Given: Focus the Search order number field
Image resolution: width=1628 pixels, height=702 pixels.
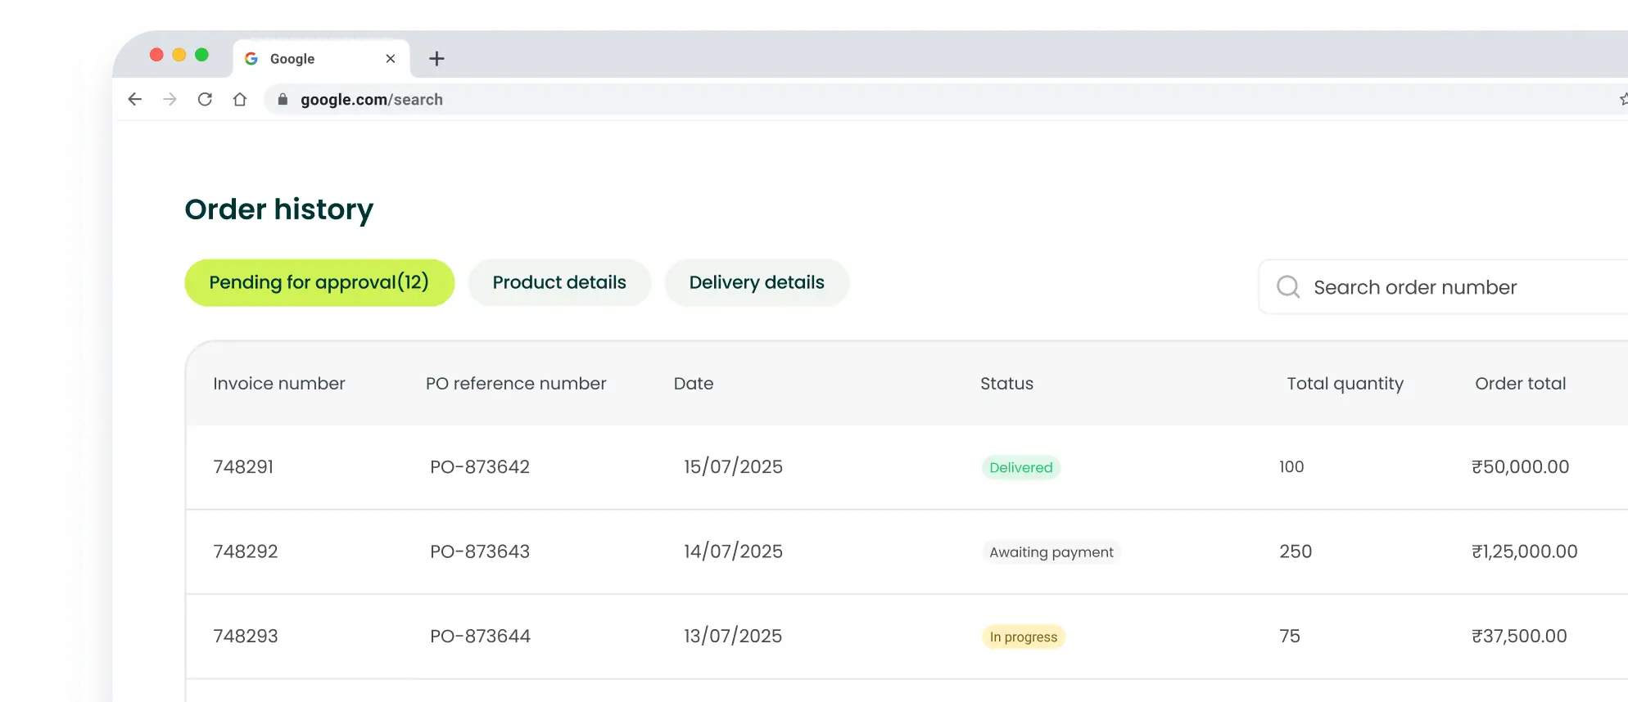Looking at the screenshot, I should click(1443, 286).
